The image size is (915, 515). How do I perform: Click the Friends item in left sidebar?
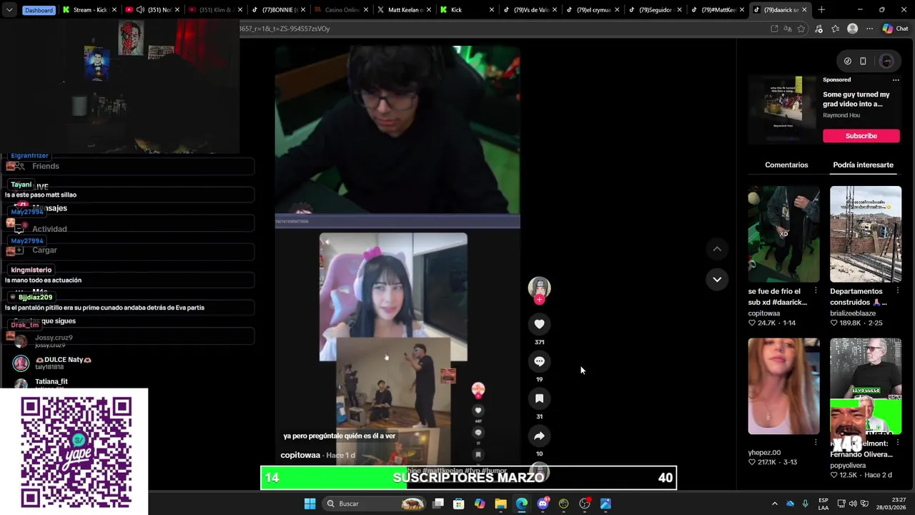pos(46,166)
